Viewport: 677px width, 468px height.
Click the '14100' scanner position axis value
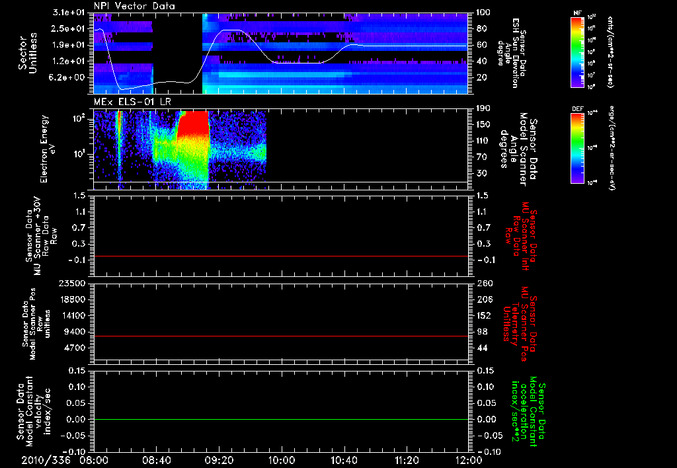(73, 315)
